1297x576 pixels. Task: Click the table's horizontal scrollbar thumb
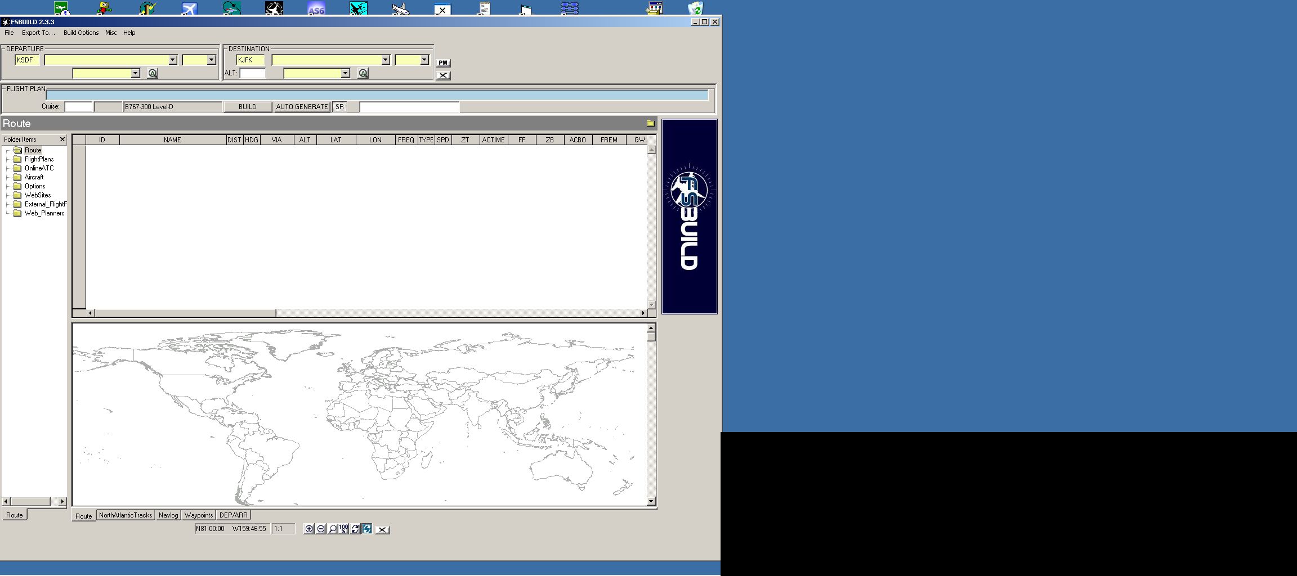185,313
